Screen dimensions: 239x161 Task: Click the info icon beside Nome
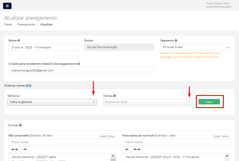[19, 41]
